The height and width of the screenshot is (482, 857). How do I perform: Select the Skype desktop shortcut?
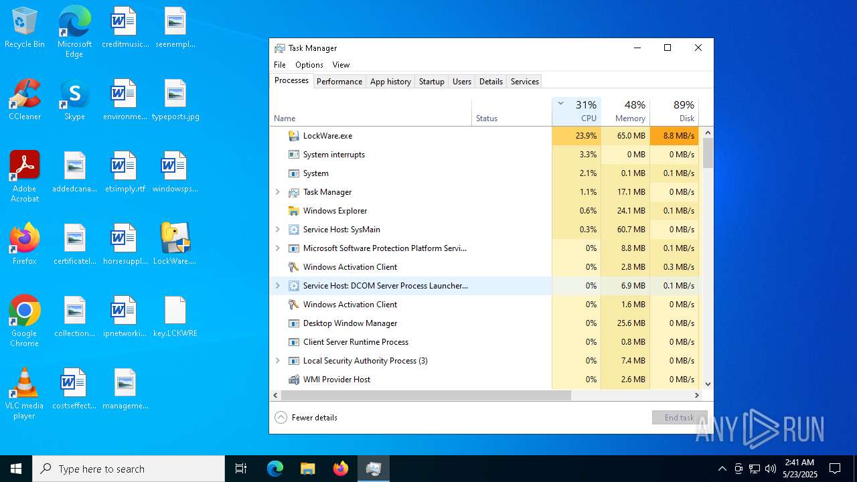[x=74, y=100]
